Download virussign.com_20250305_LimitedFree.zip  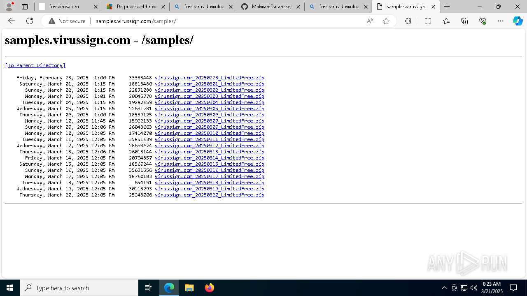209,109
